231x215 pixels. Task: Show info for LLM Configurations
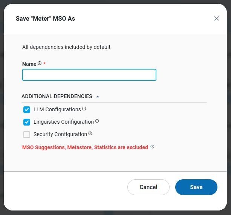pyautogui.click(x=84, y=109)
